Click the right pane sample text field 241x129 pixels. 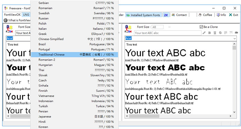[168, 33]
